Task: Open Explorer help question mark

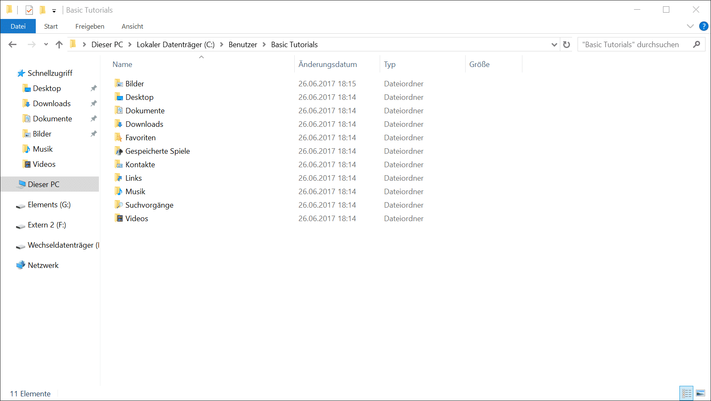Action: coord(703,26)
